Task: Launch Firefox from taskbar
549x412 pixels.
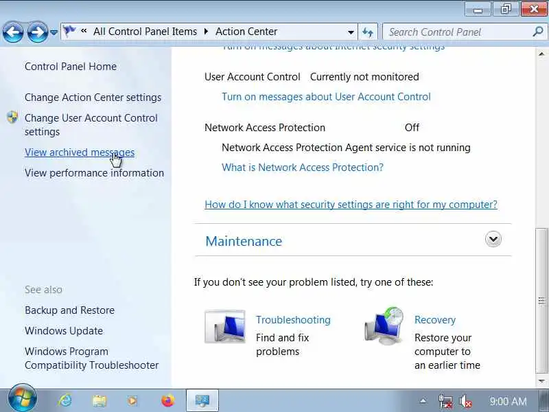Action: [168, 400]
